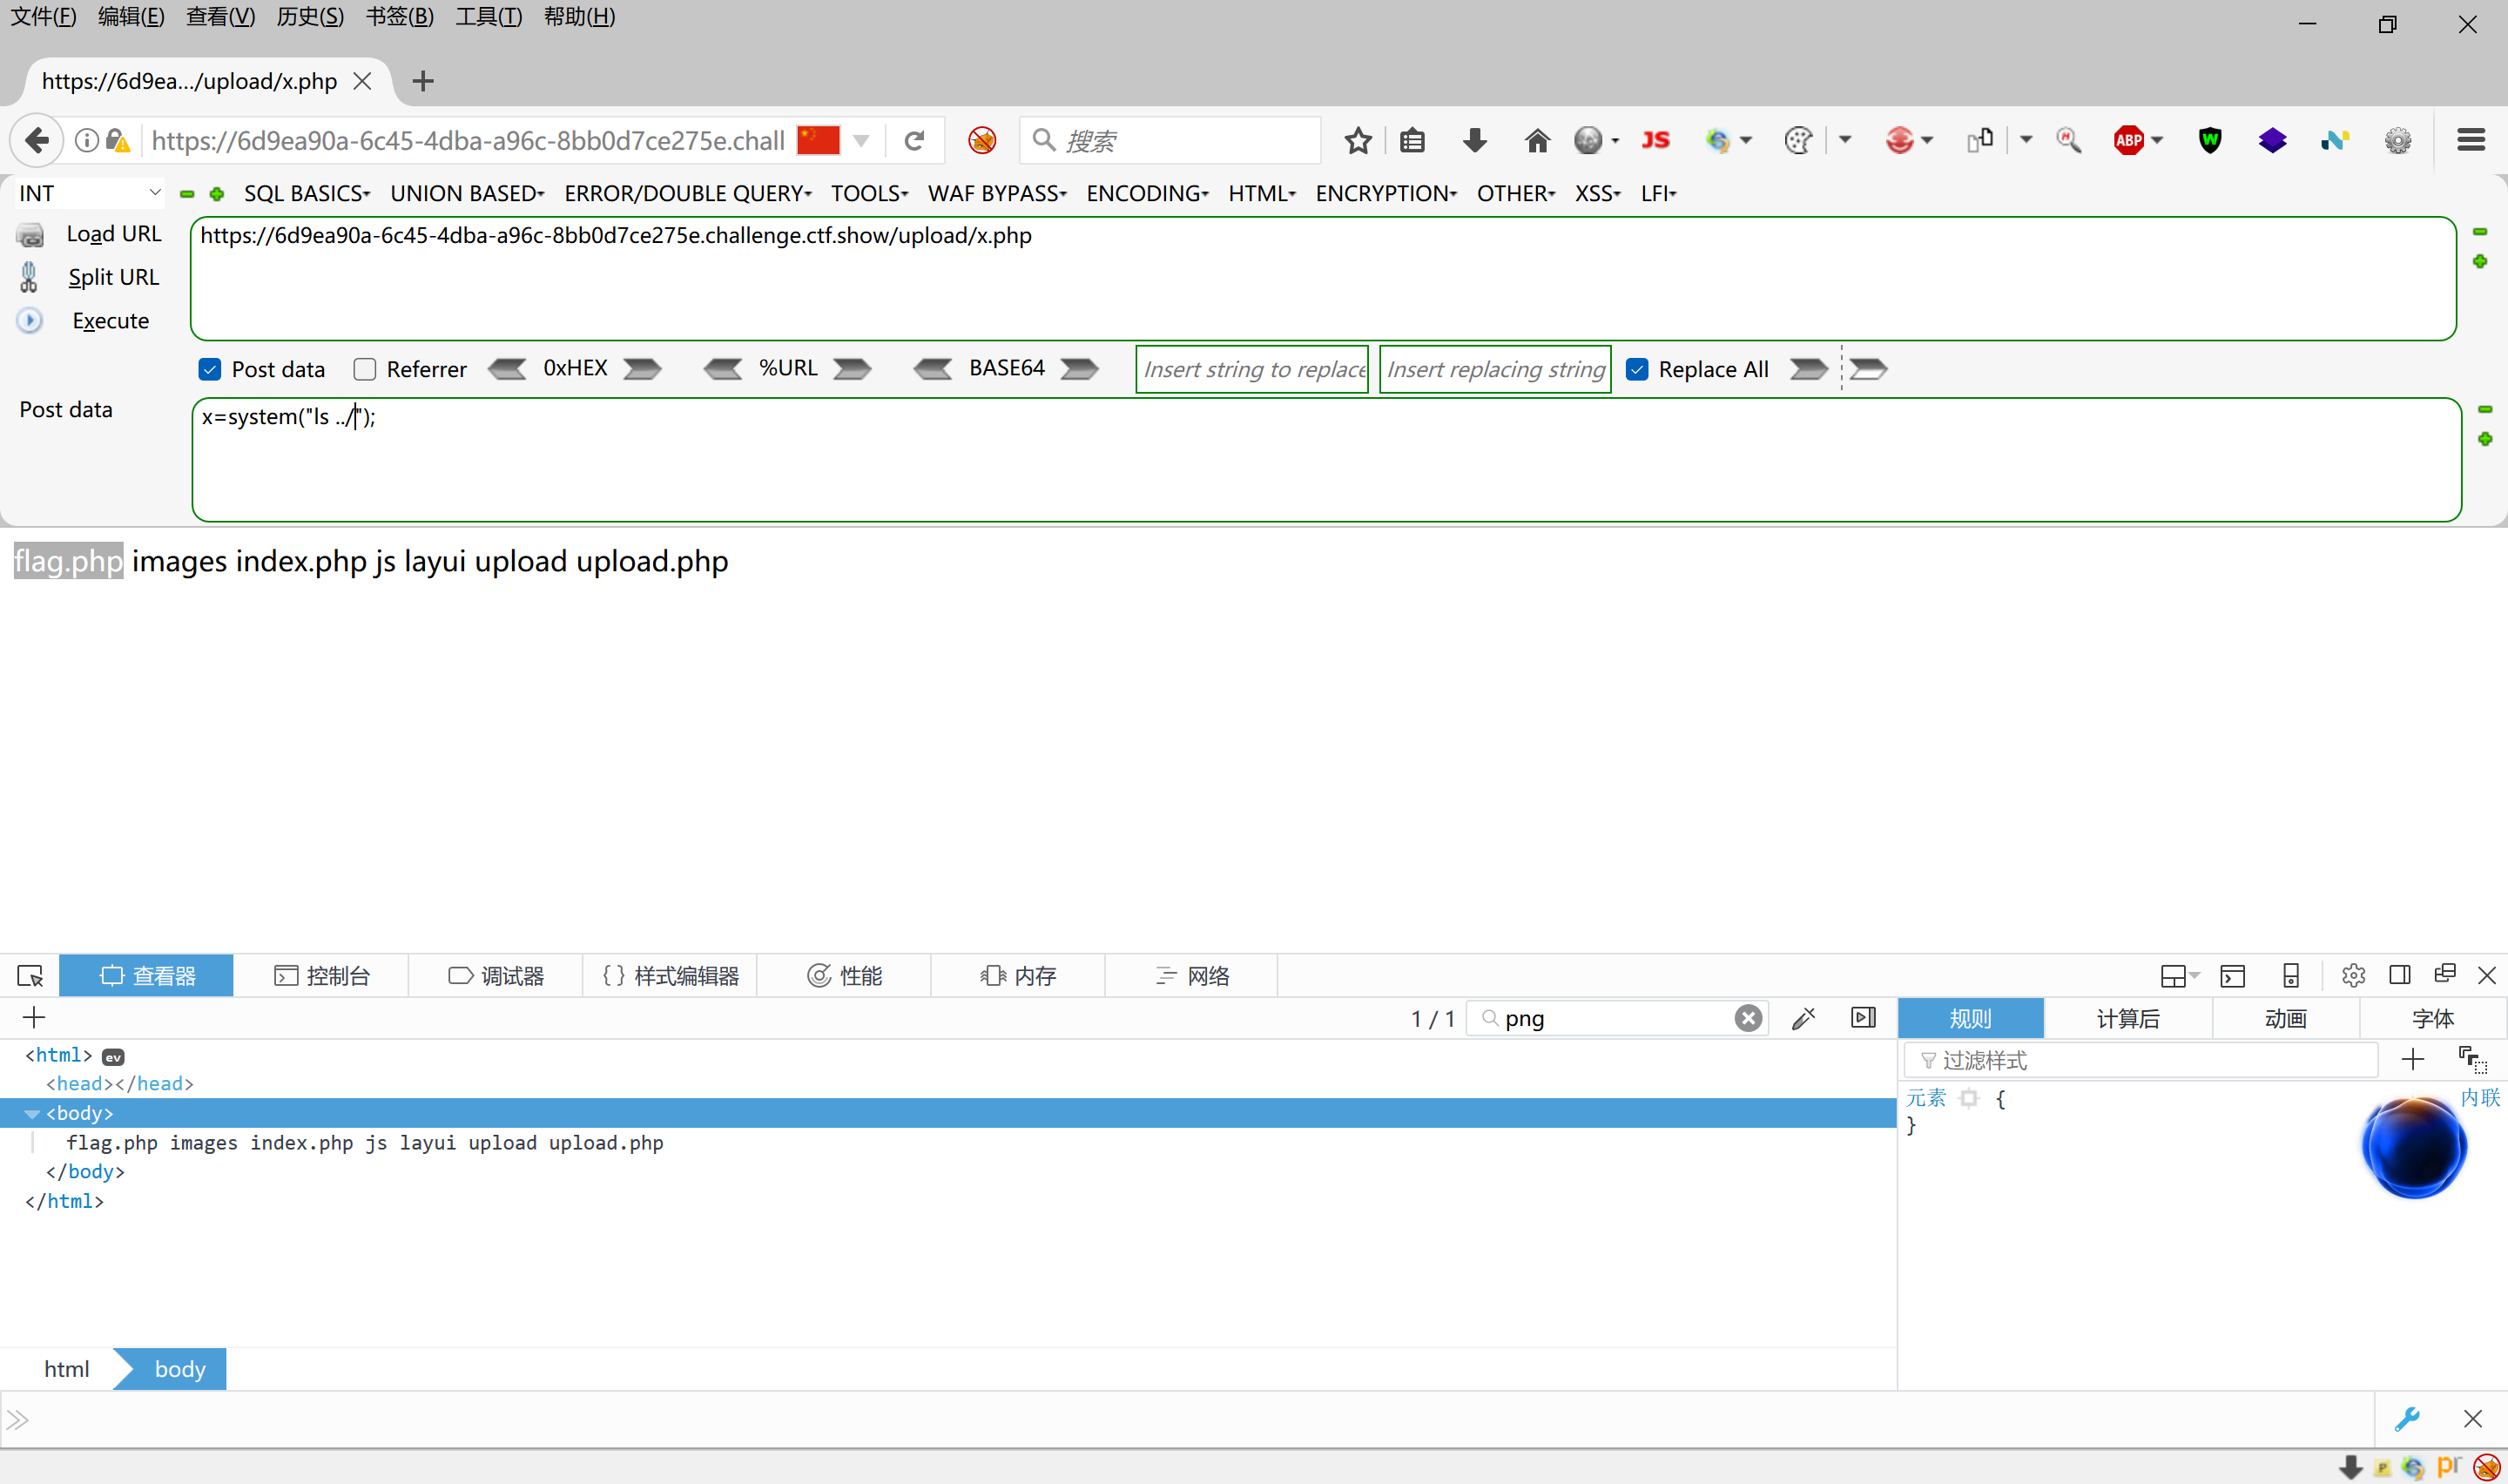Switch to the 控制台 console tab
The height and width of the screenshot is (1484, 2508).
[322, 976]
